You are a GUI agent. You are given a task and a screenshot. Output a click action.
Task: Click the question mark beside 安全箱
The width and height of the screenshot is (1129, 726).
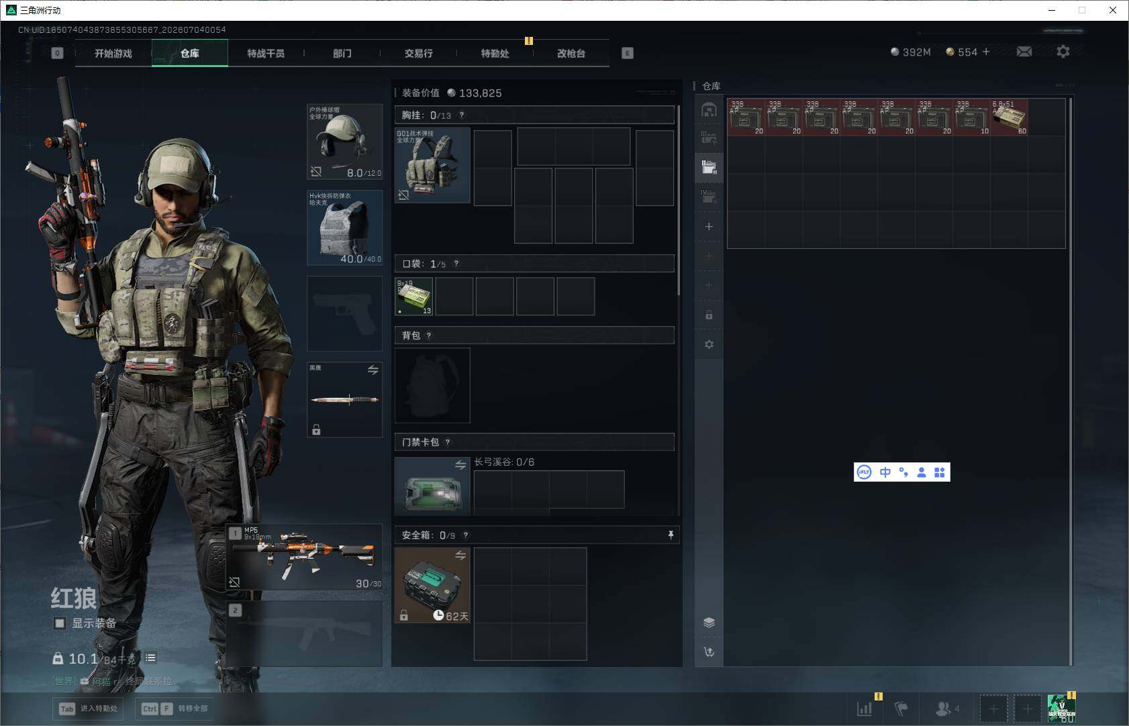click(x=466, y=535)
